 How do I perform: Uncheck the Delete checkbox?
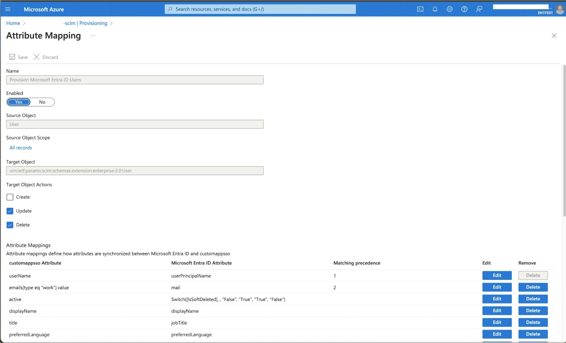point(10,225)
